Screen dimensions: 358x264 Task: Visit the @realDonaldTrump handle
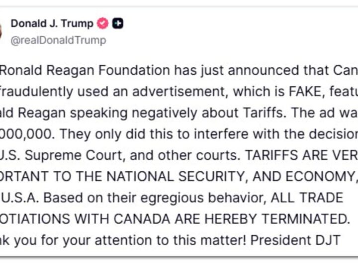(58, 40)
